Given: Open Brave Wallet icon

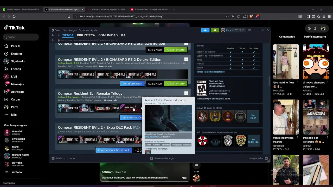Looking at the screenshot, I should tap(313, 16).
